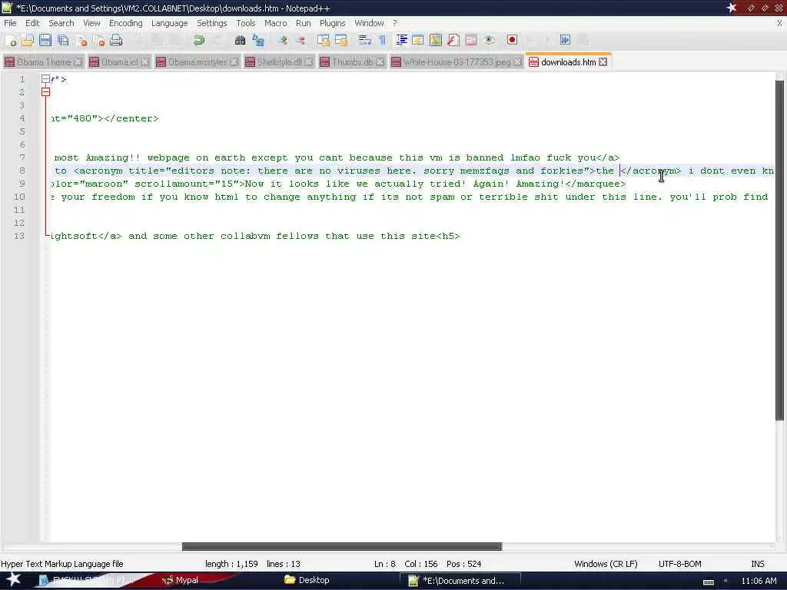This screenshot has width=787, height=590.
Task: Toggle Show All Characters pilcrow icon
Action: click(383, 40)
